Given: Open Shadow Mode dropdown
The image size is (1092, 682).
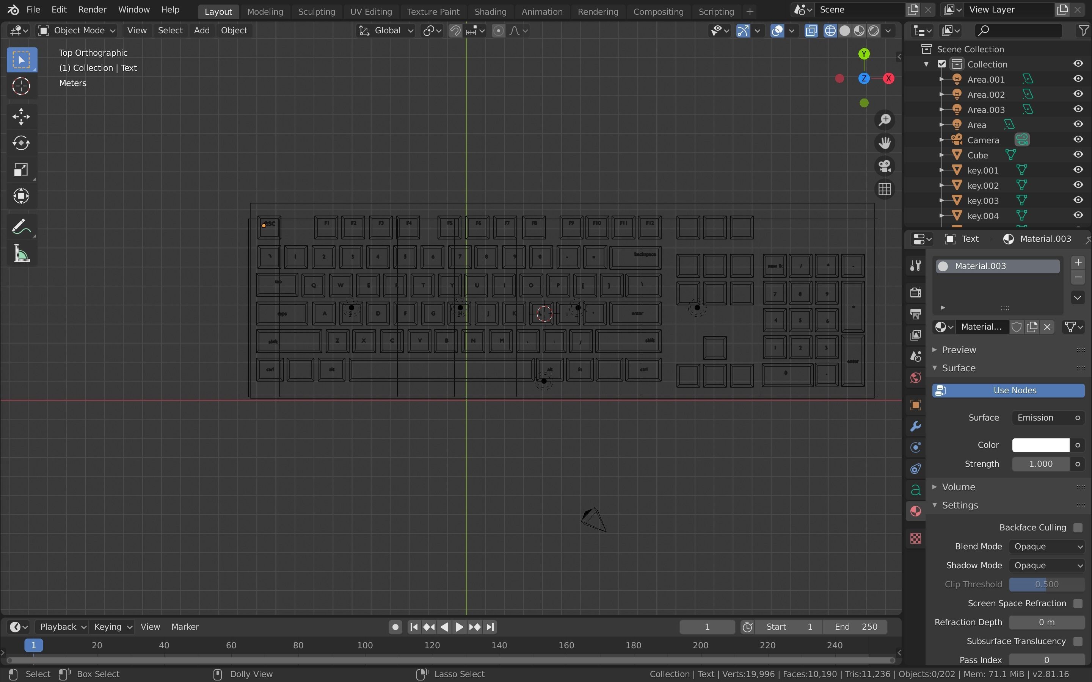Looking at the screenshot, I should click(1046, 565).
